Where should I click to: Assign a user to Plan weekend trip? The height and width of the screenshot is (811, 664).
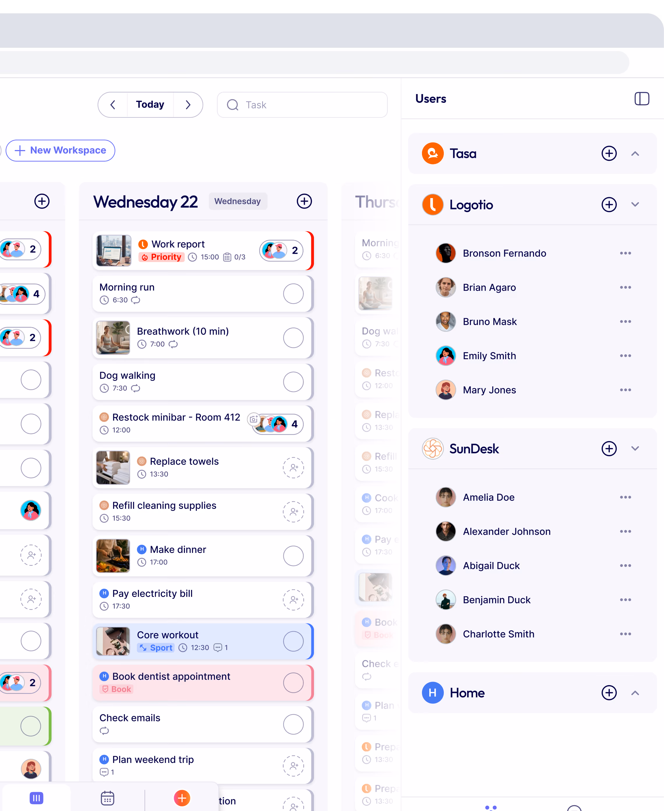[x=293, y=766]
